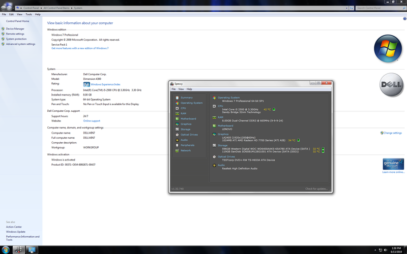Click the green CPU temperature indicator beside 42 °C
Viewport: 407px width, 254px height.
click(274, 109)
